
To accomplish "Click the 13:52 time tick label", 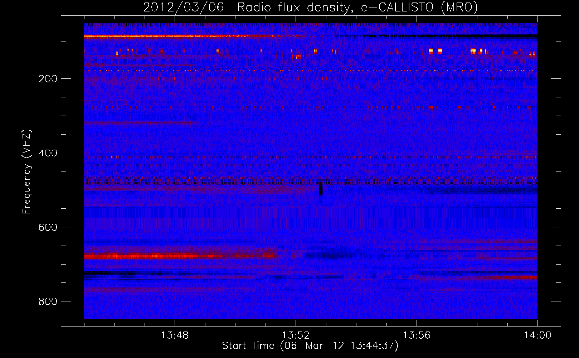I will pyautogui.click(x=296, y=335).
